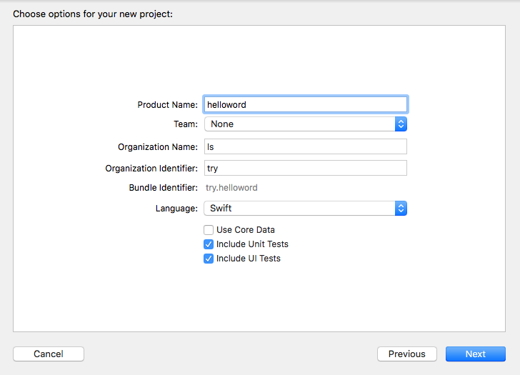Click the "Organization Name:" label

tap(158, 147)
